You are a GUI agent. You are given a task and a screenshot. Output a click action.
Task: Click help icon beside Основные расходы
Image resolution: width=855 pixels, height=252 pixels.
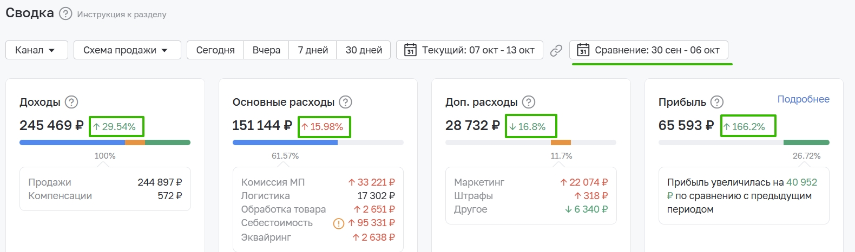(x=345, y=102)
